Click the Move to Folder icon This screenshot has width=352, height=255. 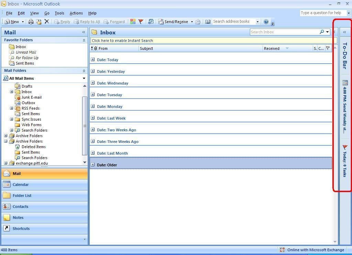pyautogui.click(x=39, y=22)
